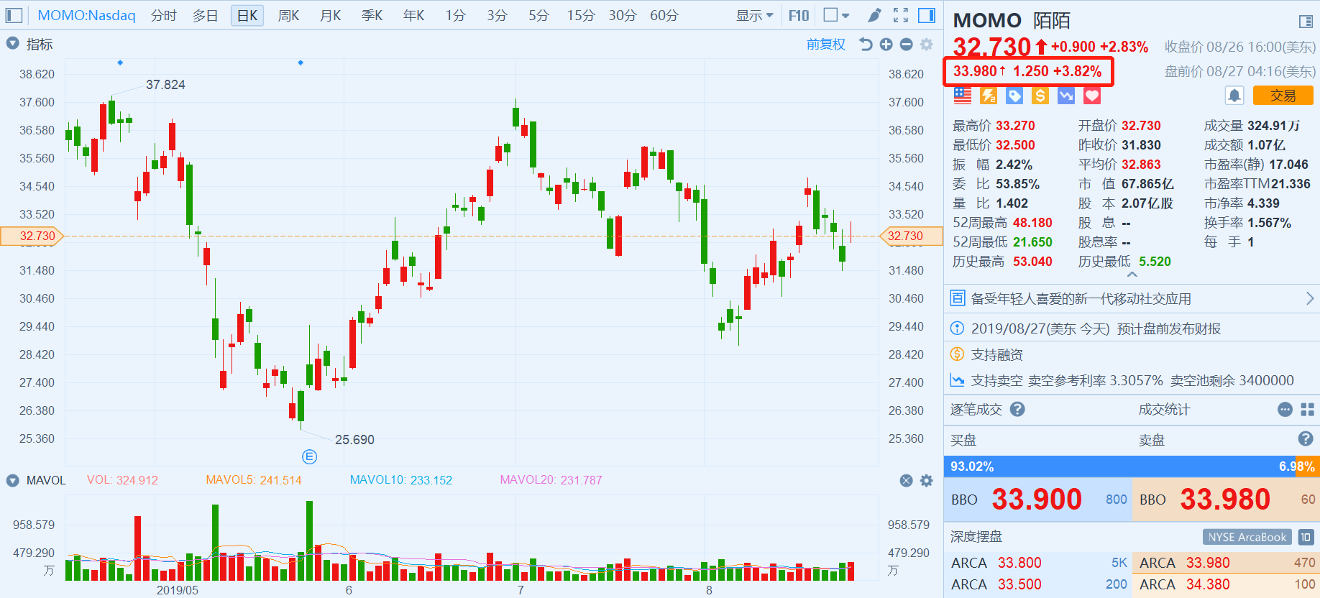The height and width of the screenshot is (598, 1320).
Task: Reset the chart with undo arrow
Action: tap(866, 45)
